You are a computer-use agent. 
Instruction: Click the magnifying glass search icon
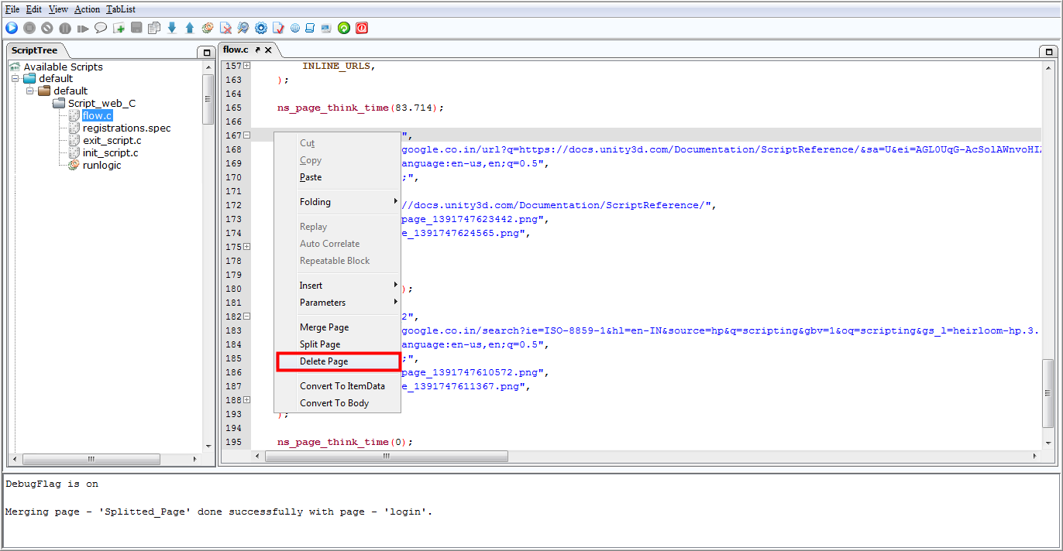pyautogui.click(x=243, y=28)
